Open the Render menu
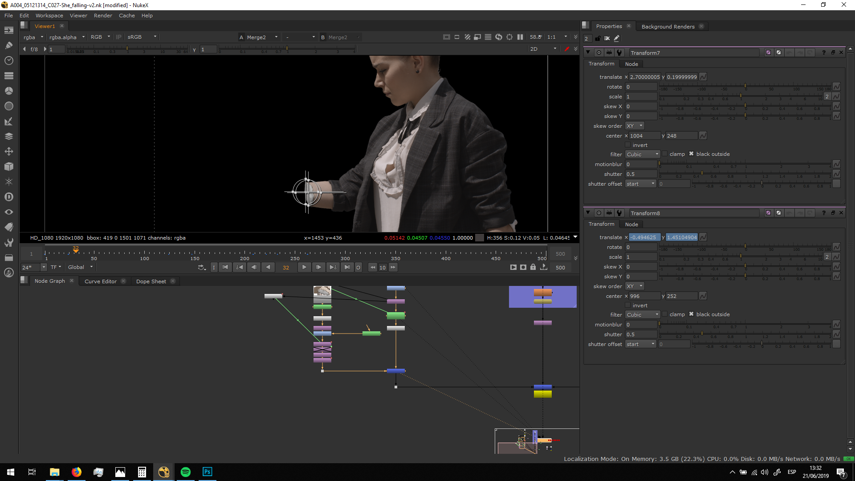Screen dimensions: 855x481 tap(103, 16)
